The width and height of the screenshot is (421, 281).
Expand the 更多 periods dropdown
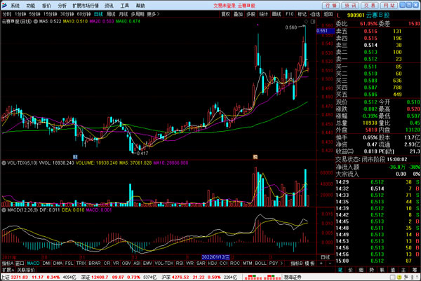coord(153,14)
